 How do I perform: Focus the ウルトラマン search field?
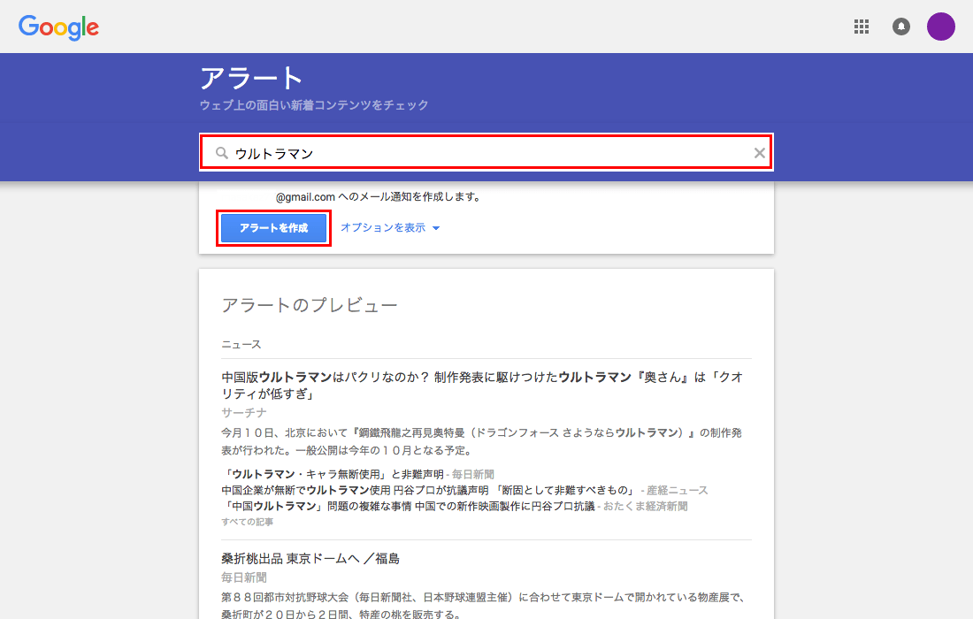[486, 153]
